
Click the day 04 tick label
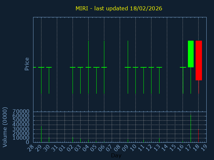point(86,148)
